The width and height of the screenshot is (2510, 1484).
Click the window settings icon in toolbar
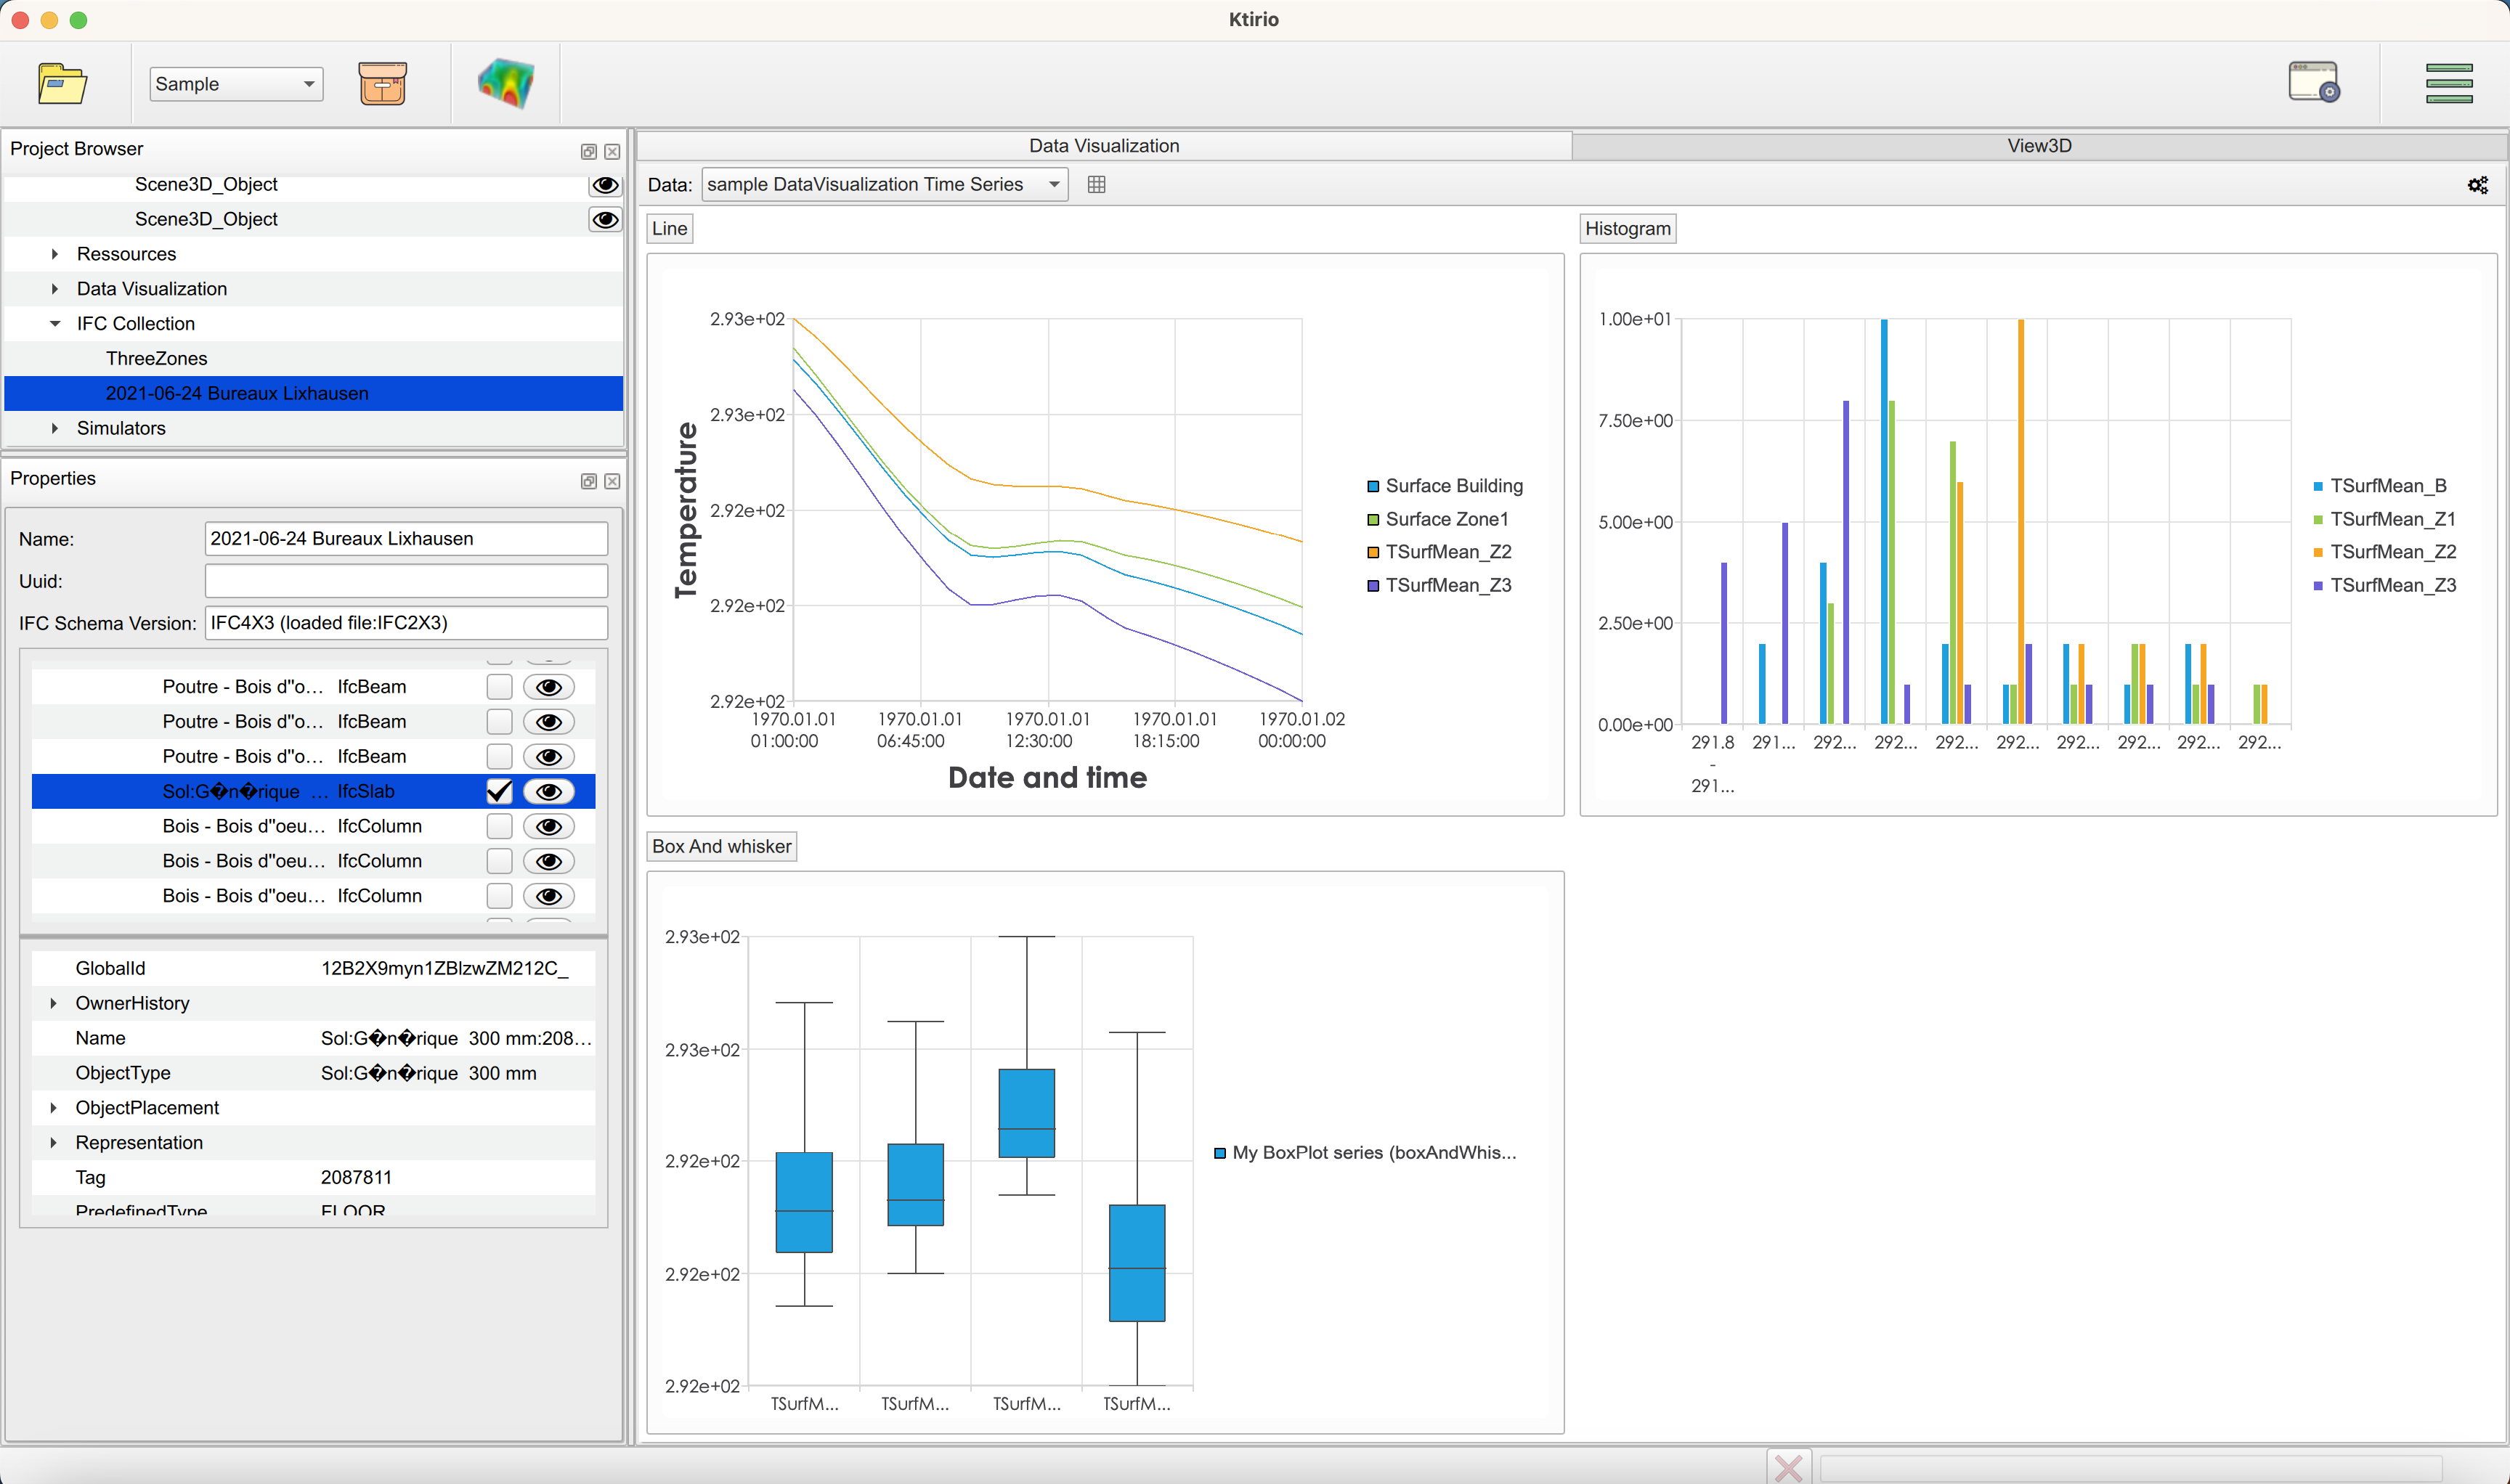tap(2314, 83)
